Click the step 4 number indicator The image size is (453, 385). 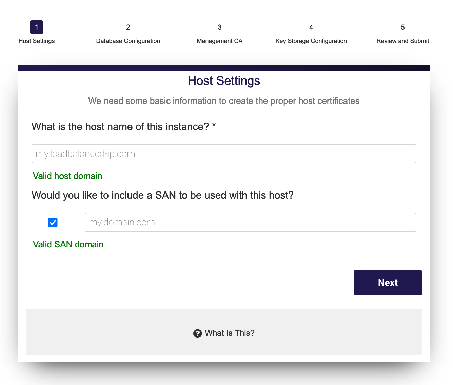pyautogui.click(x=311, y=27)
